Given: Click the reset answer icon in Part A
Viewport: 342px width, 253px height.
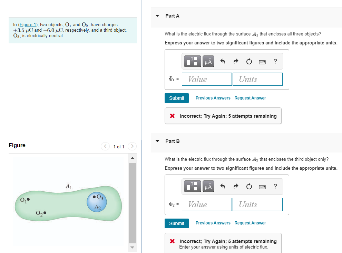Looking at the screenshot, I should (x=249, y=61).
